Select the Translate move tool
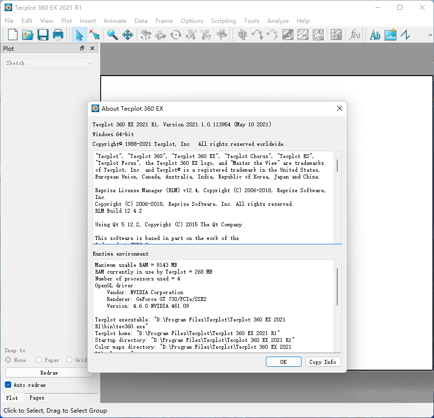This screenshot has width=434, height=418. point(128,35)
